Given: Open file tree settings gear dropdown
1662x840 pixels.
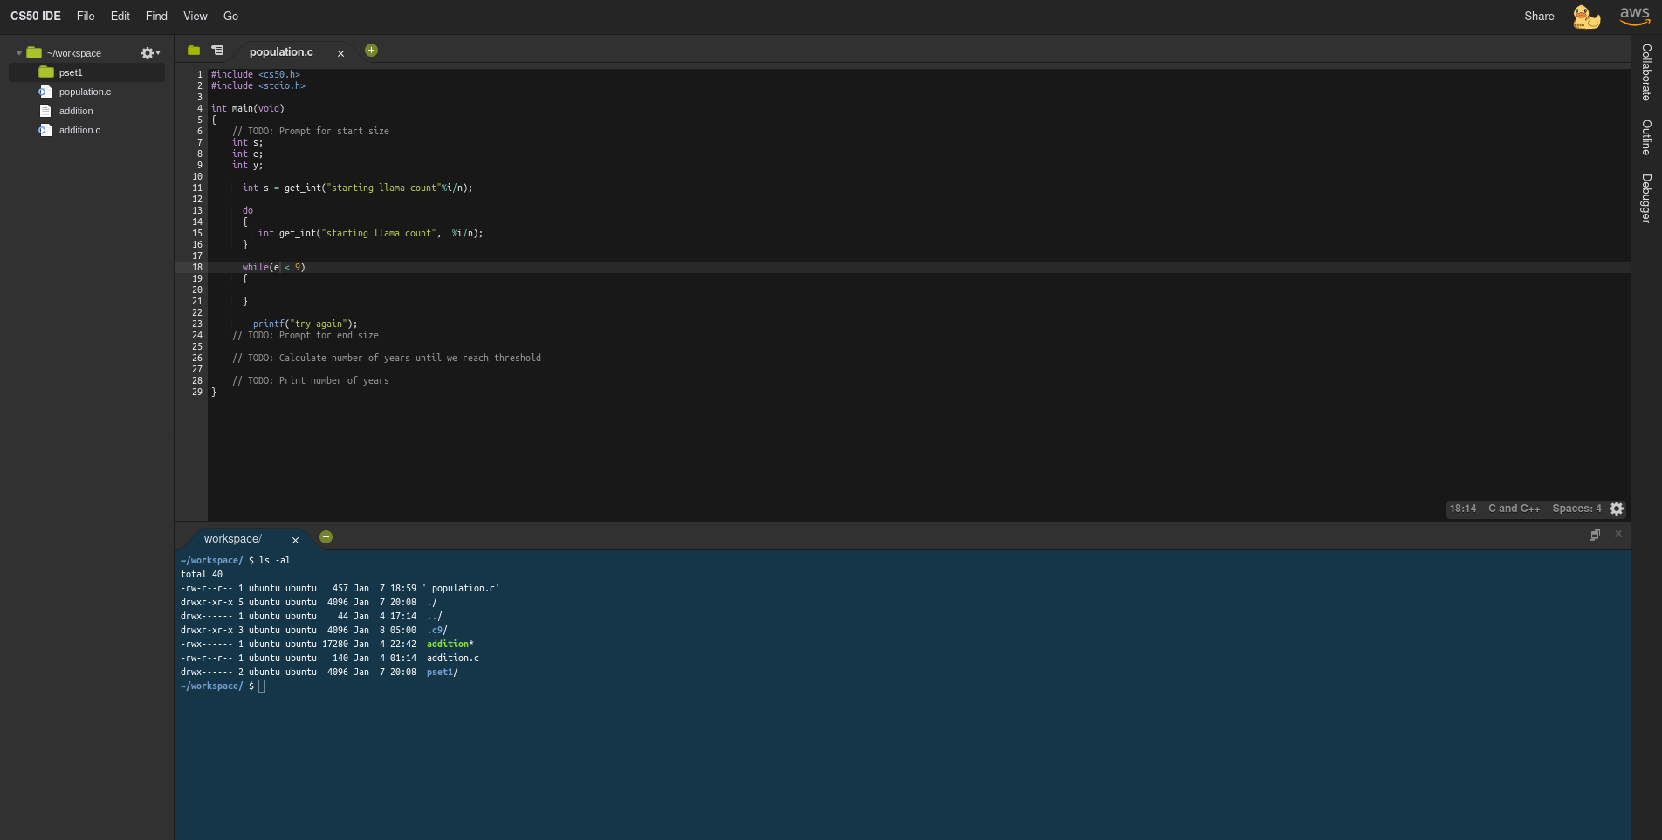Looking at the screenshot, I should (150, 53).
